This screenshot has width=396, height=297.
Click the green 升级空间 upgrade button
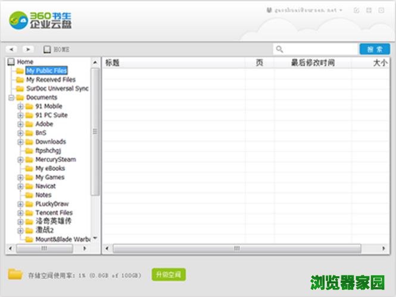pos(169,274)
